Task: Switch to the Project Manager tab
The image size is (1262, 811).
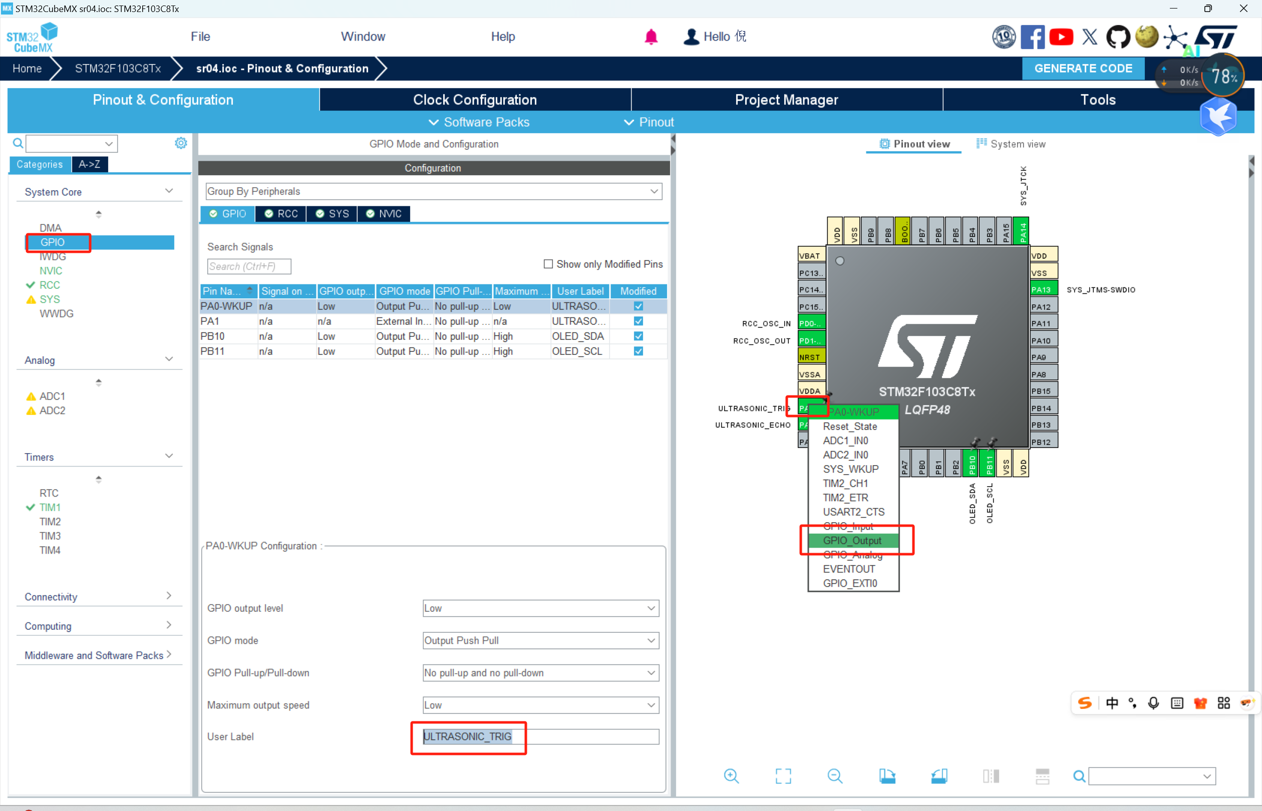Action: point(786,100)
